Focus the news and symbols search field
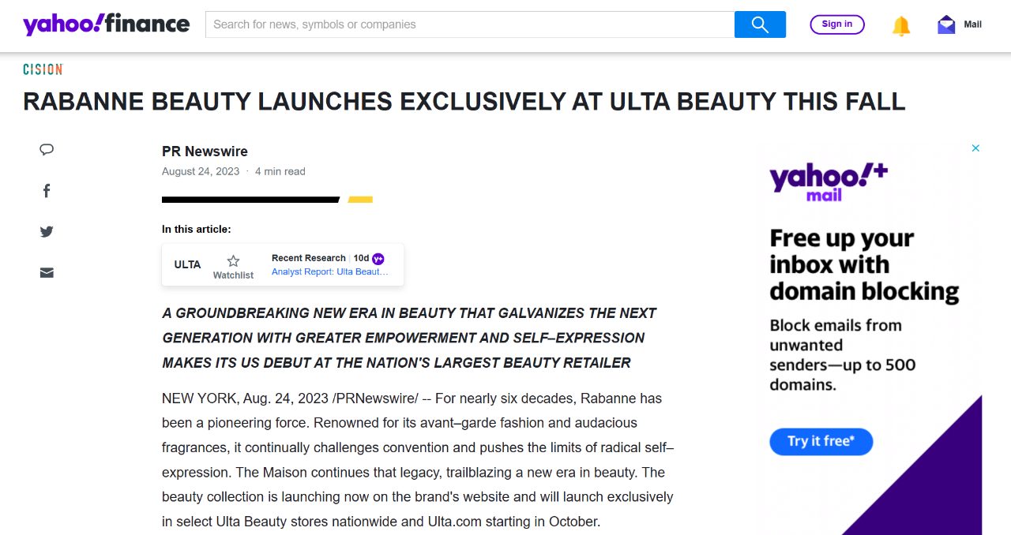The height and width of the screenshot is (535, 1011). 470,24
